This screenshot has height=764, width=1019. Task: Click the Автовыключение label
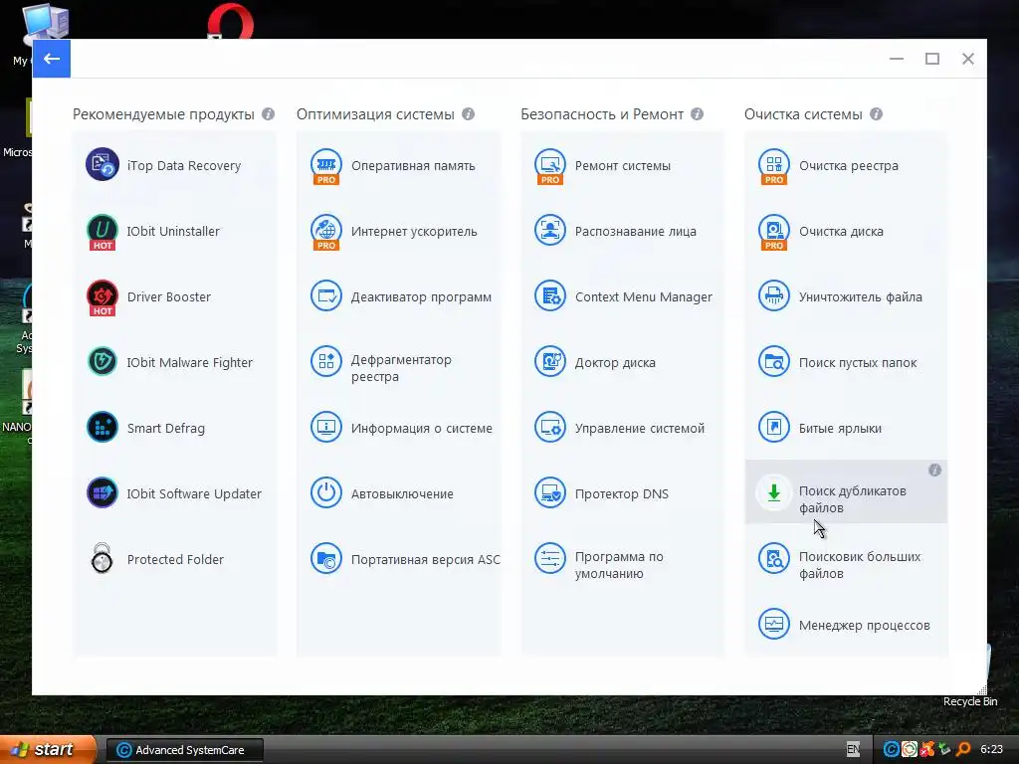point(402,493)
